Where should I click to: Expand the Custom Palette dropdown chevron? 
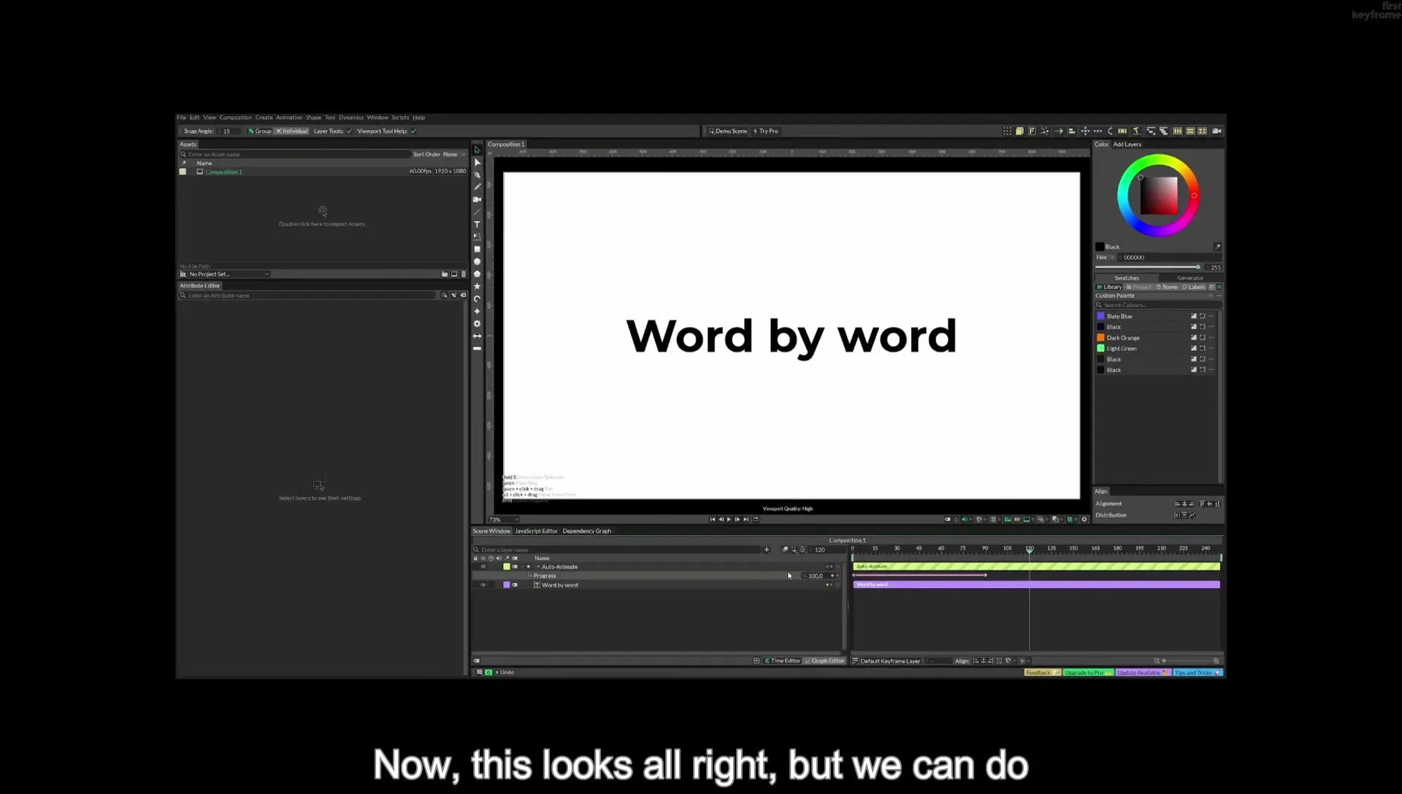[x=1211, y=296]
